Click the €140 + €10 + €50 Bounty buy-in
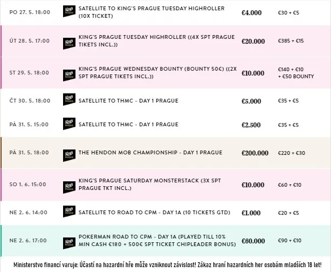Screen dimensions: 331x272 (x=295, y=73)
